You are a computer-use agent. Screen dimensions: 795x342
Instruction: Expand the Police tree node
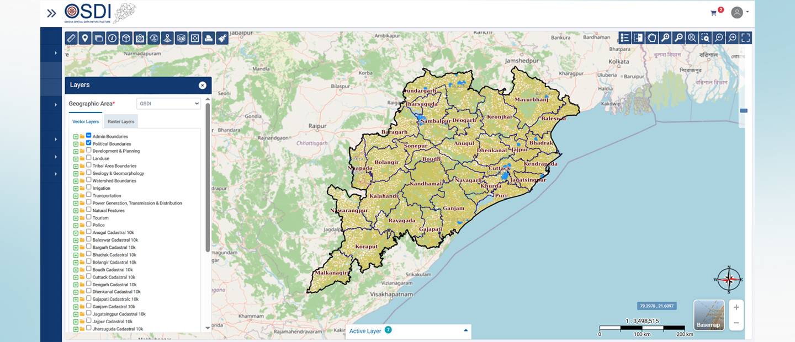[x=76, y=226]
